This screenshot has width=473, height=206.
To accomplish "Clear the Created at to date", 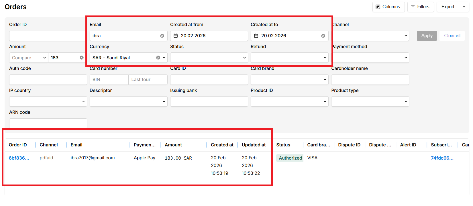I will [x=323, y=36].
